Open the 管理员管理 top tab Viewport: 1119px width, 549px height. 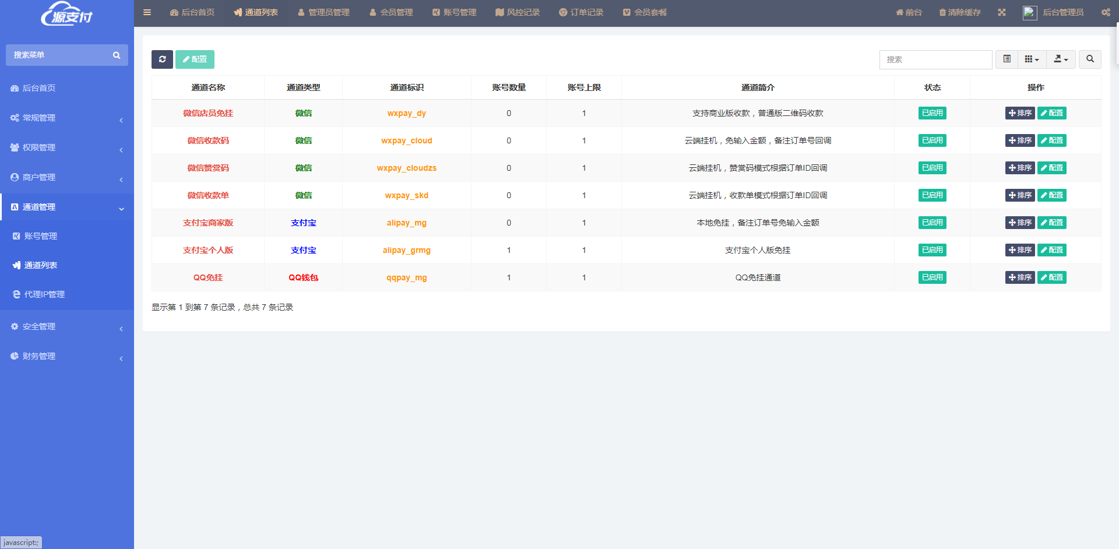(x=323, y=12)
